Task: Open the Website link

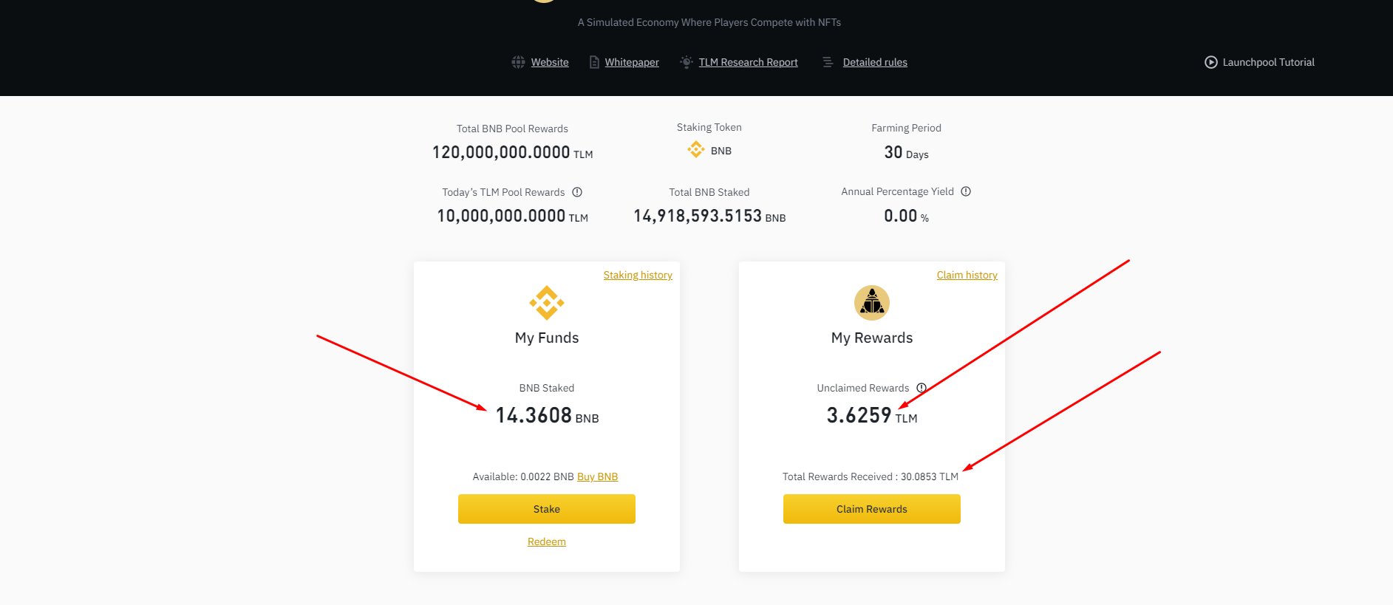Action: [550, 62]
